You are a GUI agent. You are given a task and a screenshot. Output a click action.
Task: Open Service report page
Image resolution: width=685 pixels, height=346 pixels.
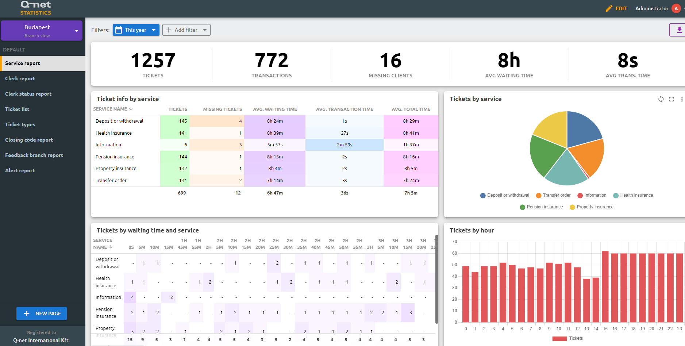[43, 63]
